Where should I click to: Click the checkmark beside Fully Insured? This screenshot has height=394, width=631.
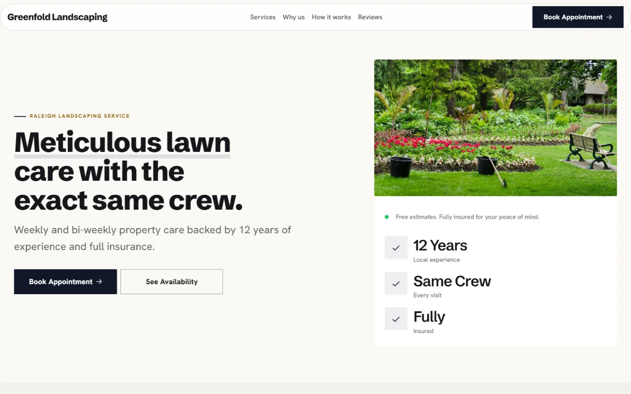(x=396, y=319)
